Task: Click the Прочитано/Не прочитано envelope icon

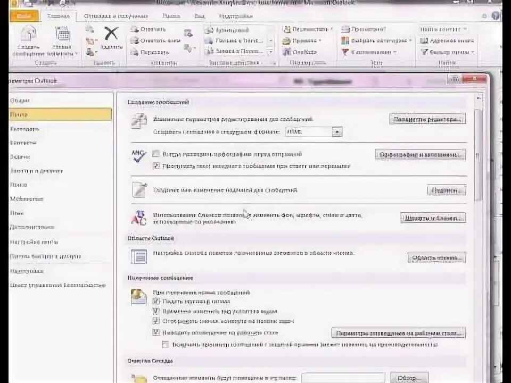Action: [345, 29]
